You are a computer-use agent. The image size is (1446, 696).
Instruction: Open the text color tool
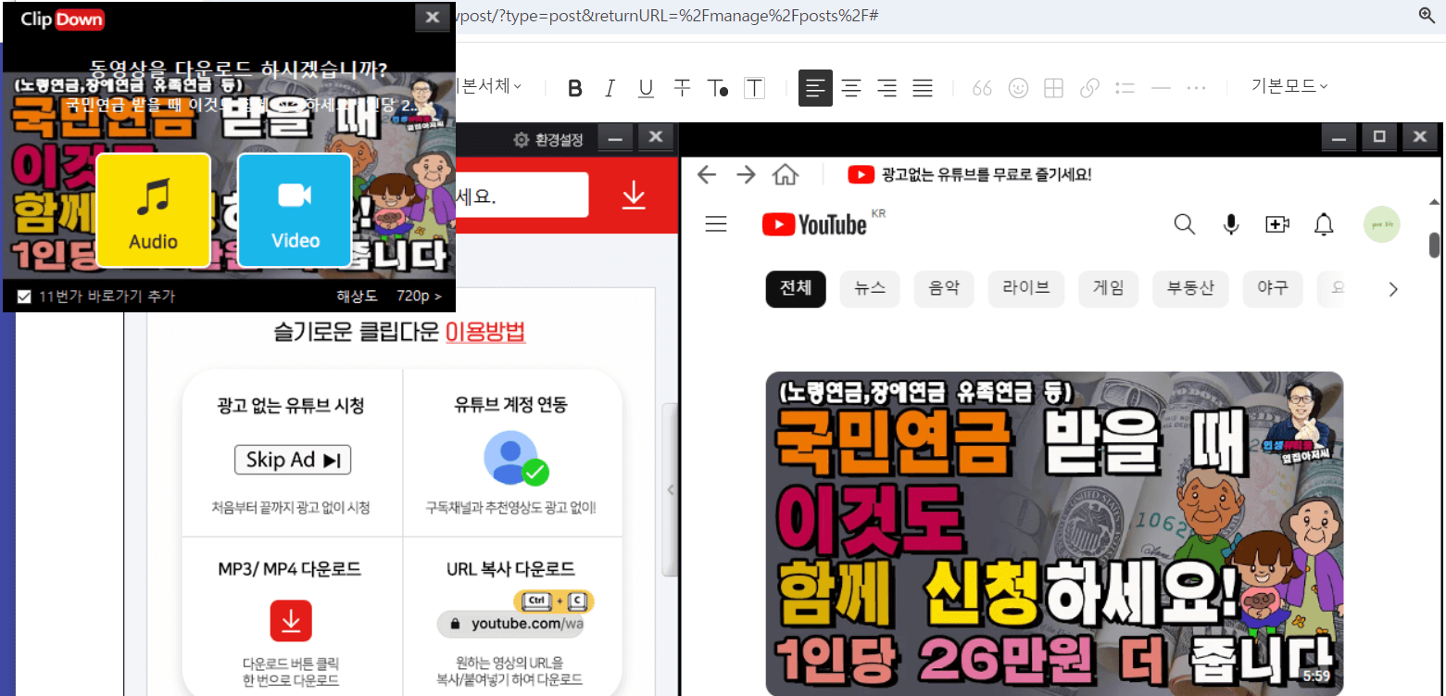(x=718, y=88)
